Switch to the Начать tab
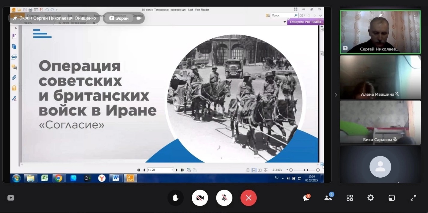This screenshot has height=213, width=428. pyautogui.click(x=28, y=22)
